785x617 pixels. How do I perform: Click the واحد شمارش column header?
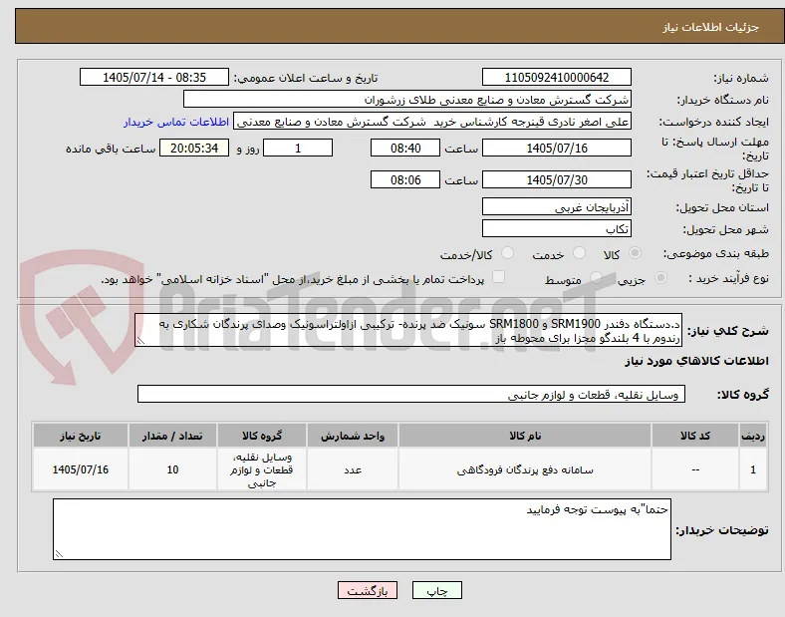click(353, 436)
